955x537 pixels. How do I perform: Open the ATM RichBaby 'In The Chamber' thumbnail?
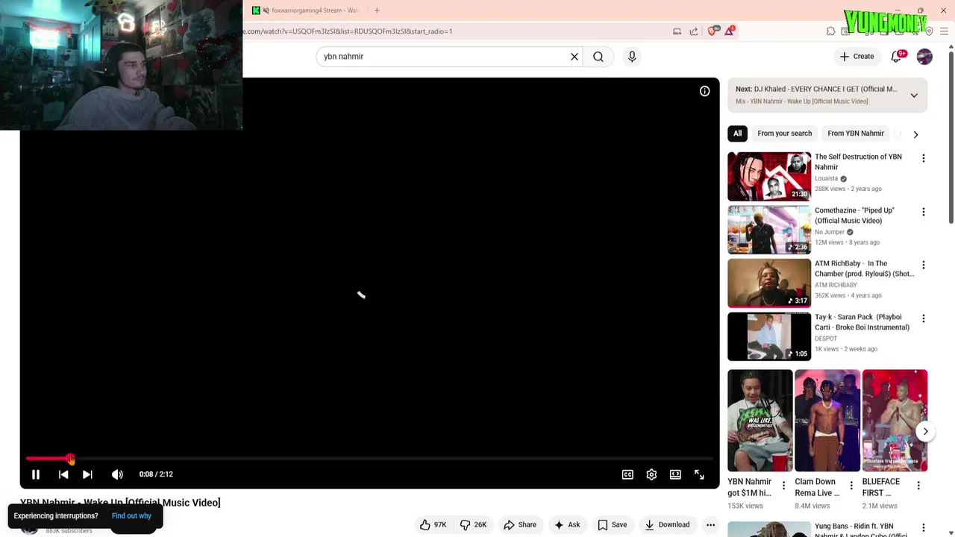[x=769, y=283]
